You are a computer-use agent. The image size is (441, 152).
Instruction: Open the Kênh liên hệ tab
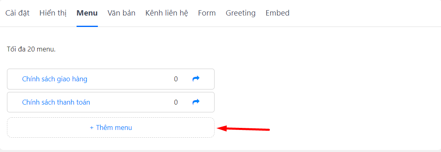[167, 13]
